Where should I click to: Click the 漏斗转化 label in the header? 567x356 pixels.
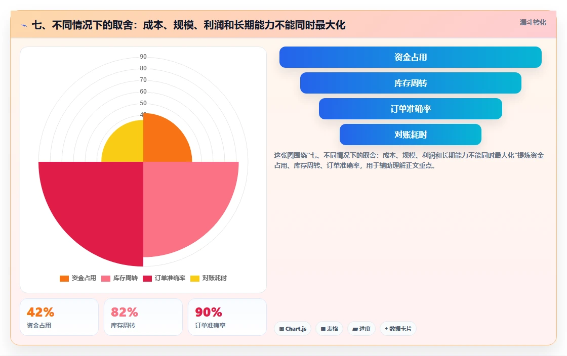tap(533, 22)
